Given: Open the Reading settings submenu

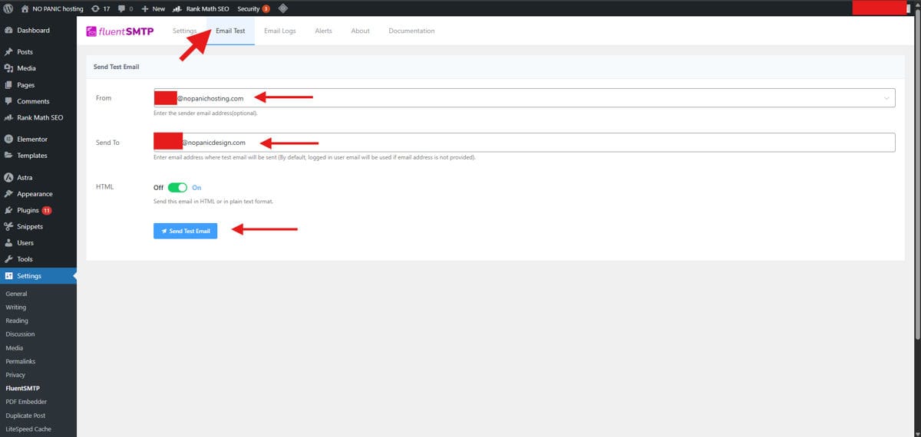Looking at the screenshot, I should (x=17, y=321).
